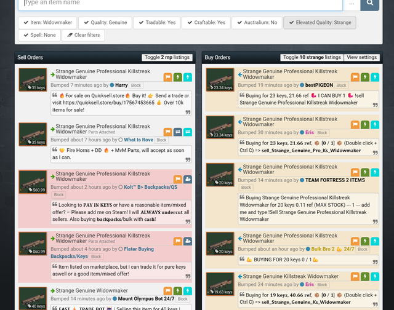Open Harry's user profile link
The height and width of the screenshot is (310, 394).
tap(121, 85)
